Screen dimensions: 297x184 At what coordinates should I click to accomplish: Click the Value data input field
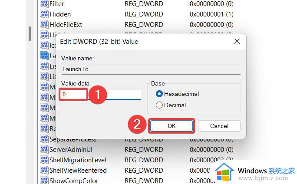pos(101,94)
